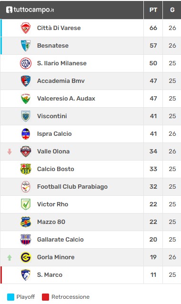The width and height of the screenshot is (181, 304).
Task: Click the S. Ilario Milanese round badge
Action: pyautogui.click(x=26, y=63)
